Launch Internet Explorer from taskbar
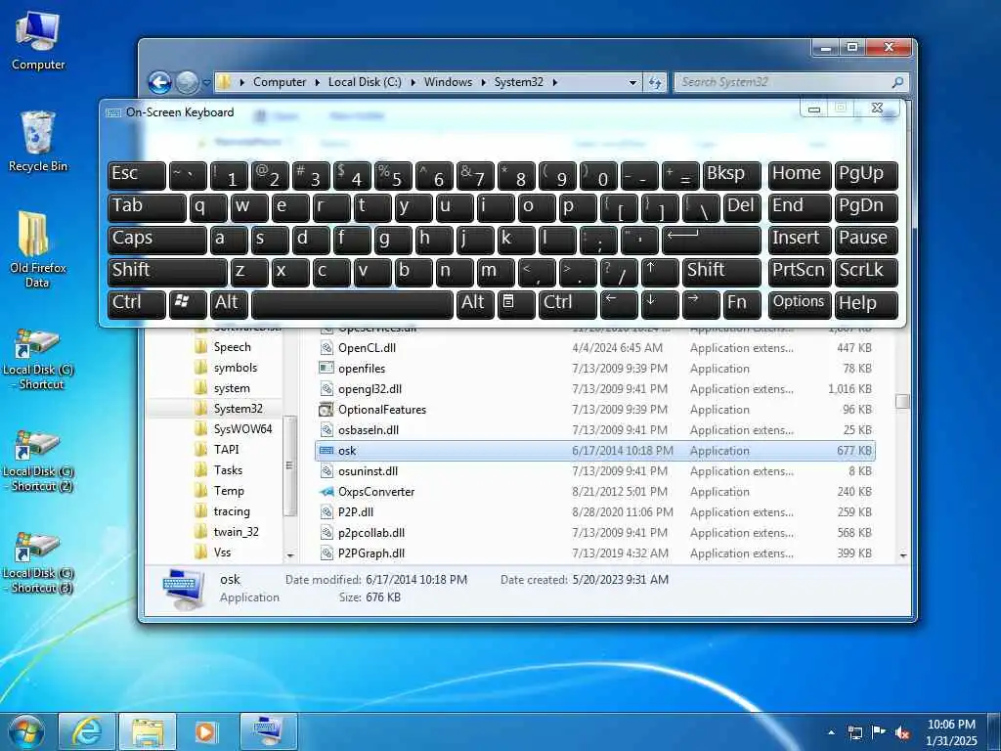 [87, 731]
